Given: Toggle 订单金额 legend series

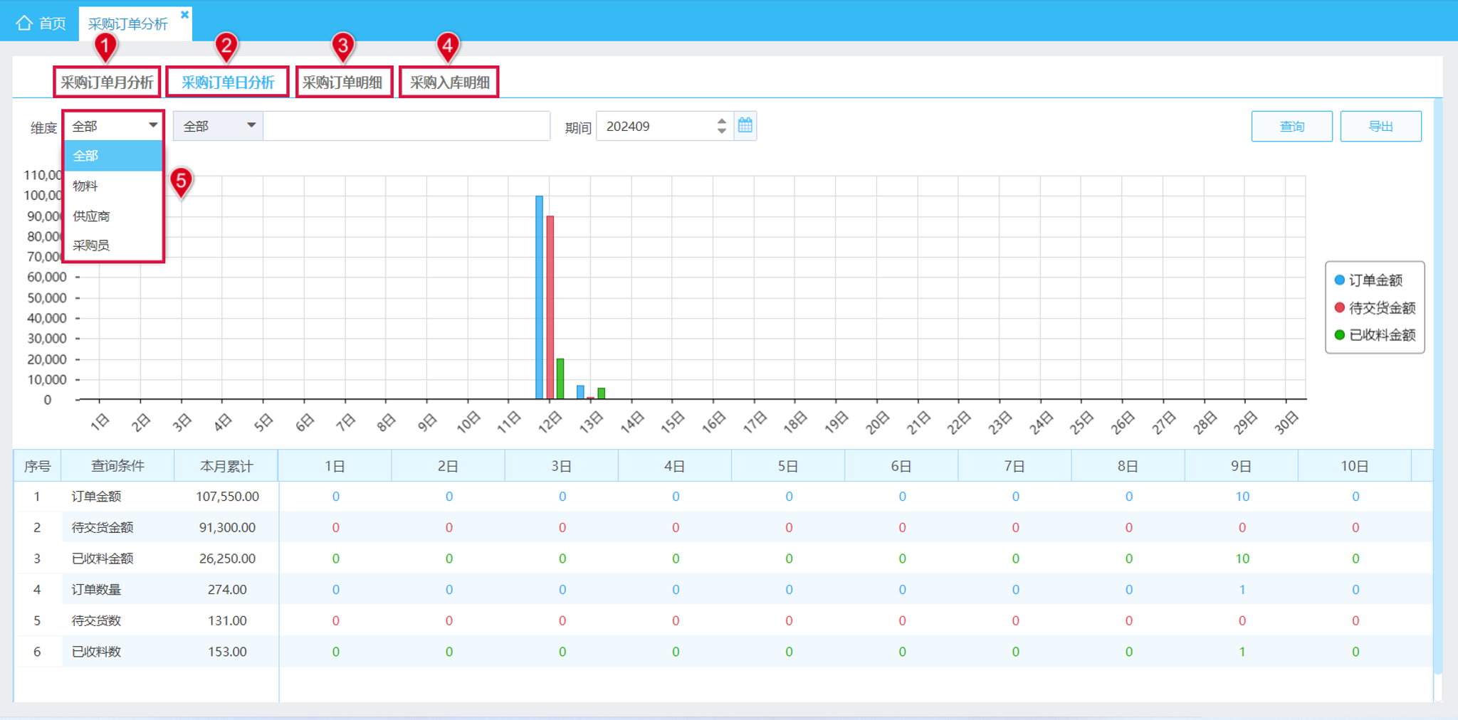Looking at the screenshot, I should pos(1368,280).
